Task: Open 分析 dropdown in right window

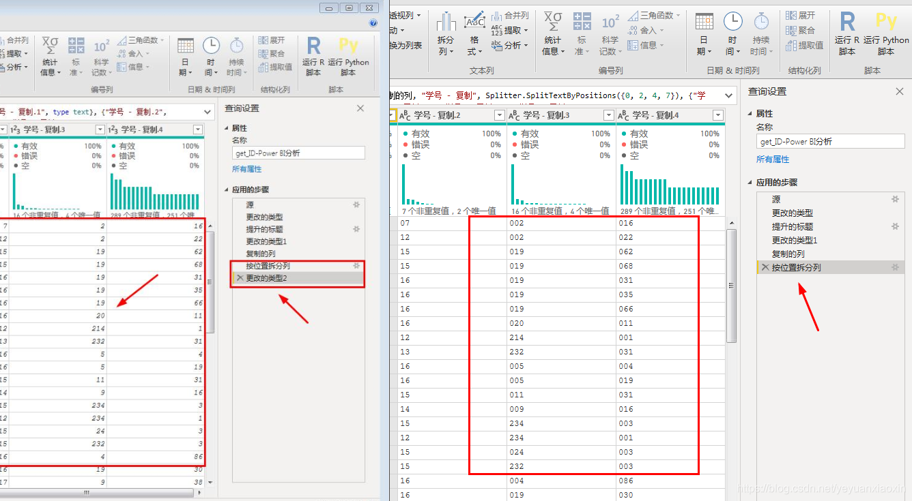Action: point(509,45)
